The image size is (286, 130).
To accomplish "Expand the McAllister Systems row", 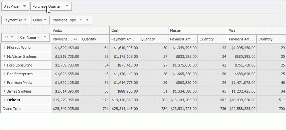I will [x=4, y=56].
